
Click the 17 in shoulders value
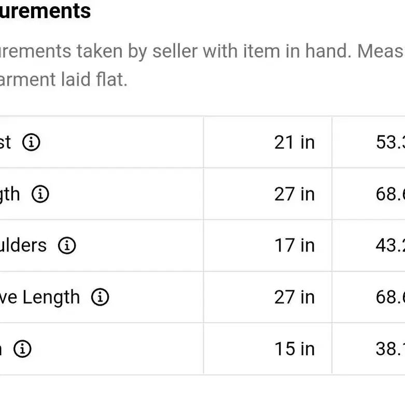(x=295, y=245)
